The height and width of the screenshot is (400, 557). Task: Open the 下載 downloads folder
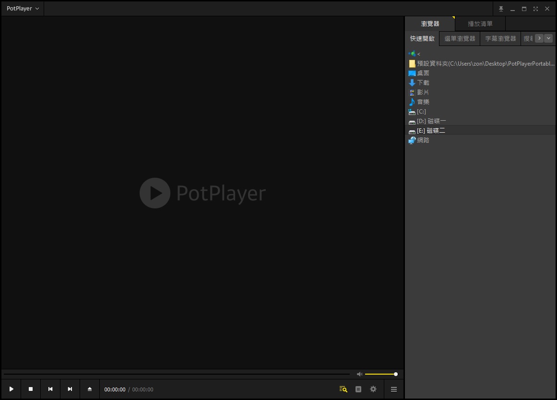pyautogui.click(x=480, y=82)
